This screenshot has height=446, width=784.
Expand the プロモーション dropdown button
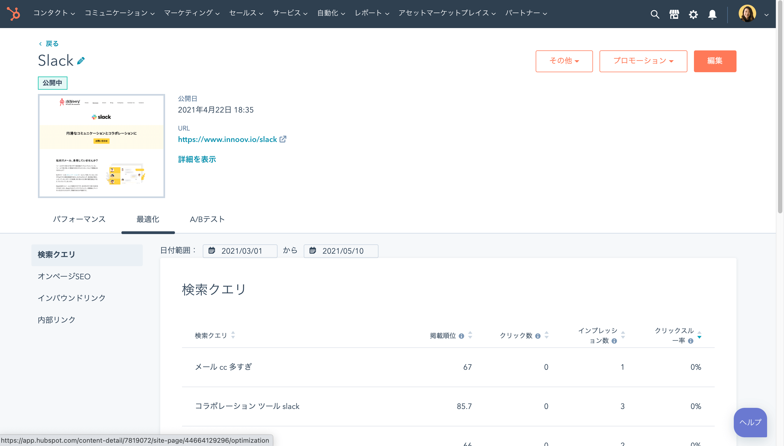[x=643, y=61]
